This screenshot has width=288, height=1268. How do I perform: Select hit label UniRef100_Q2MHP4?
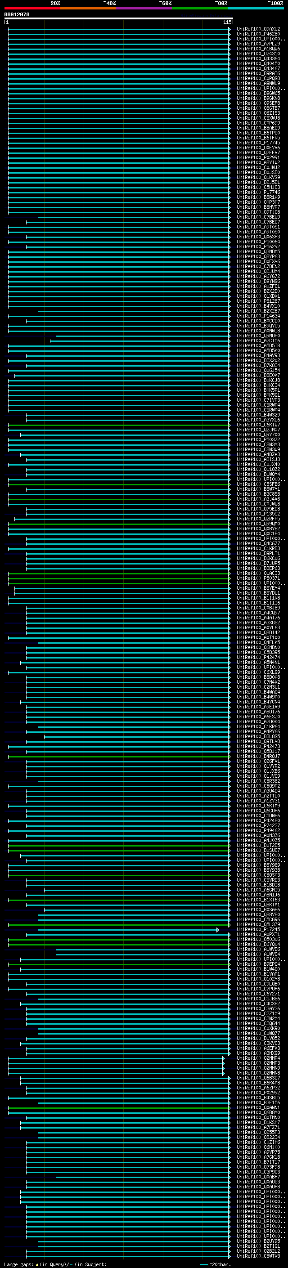pos(258,1058)
